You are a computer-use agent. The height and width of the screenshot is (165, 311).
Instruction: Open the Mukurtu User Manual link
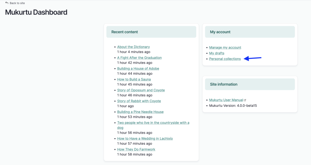pyautogui.click(x=226, y=100)
